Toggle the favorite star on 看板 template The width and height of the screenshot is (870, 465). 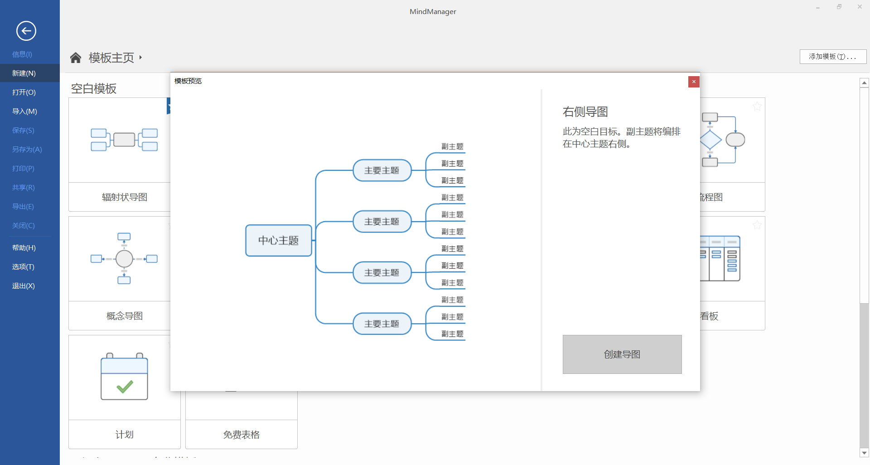757,225
